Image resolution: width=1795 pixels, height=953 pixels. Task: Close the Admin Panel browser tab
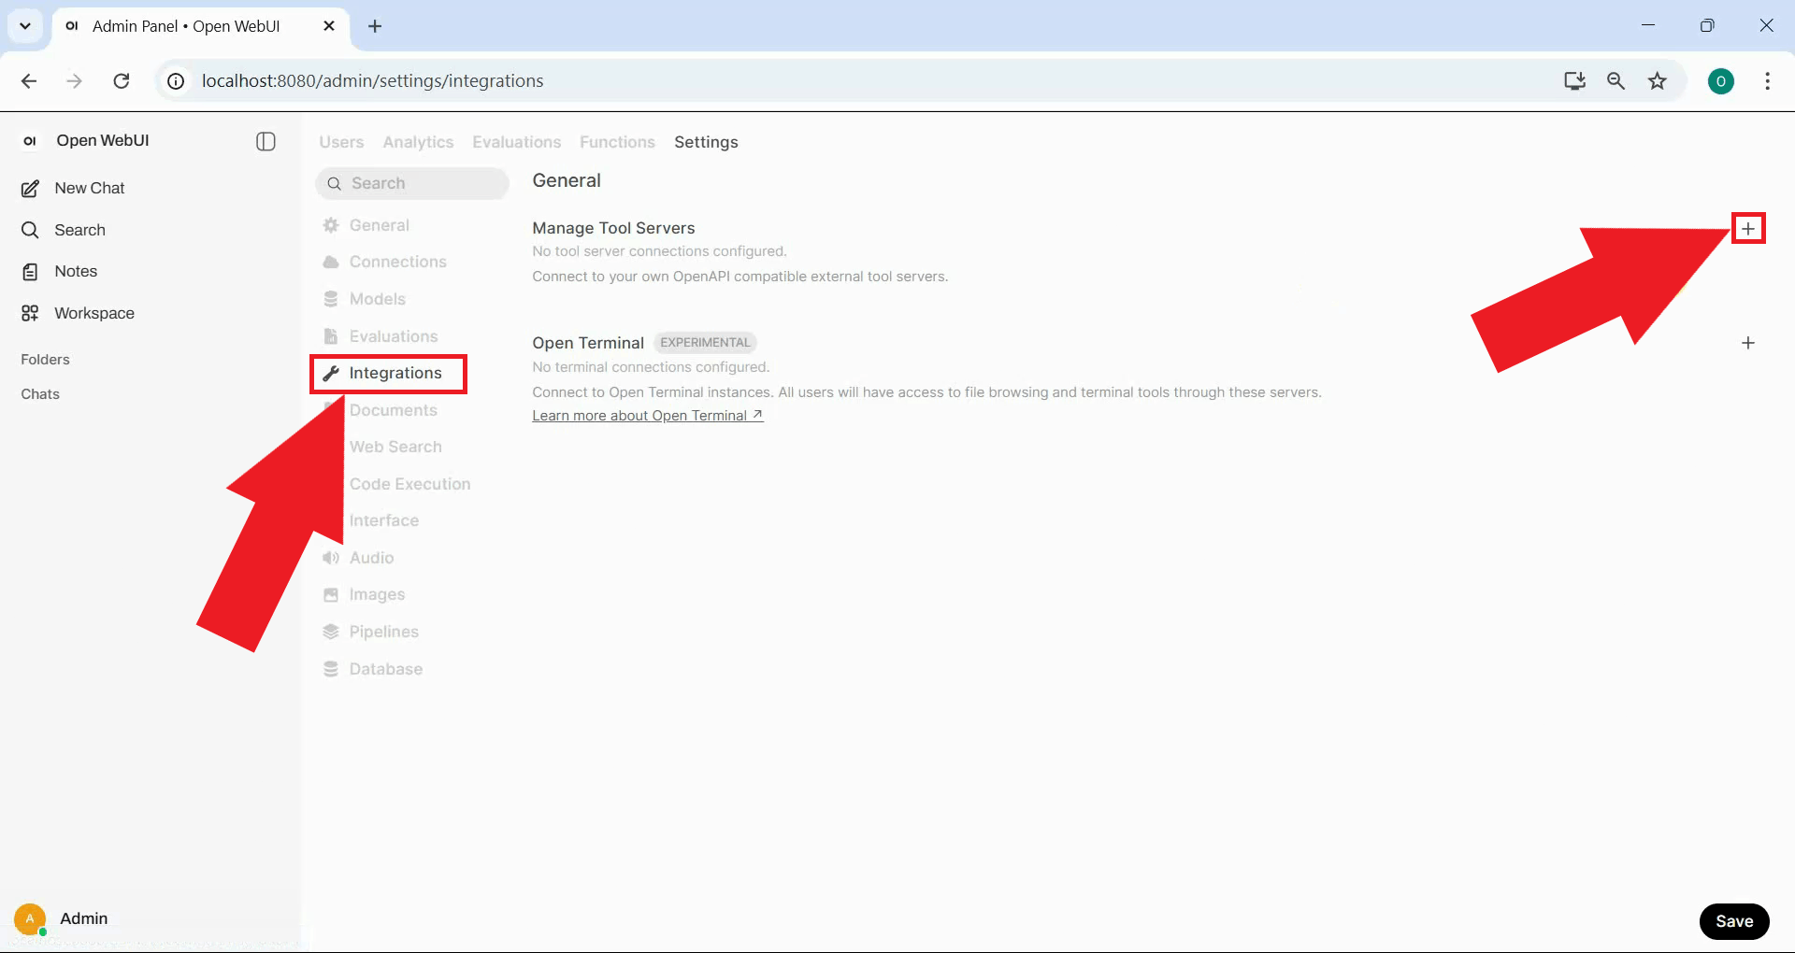[x=329, y=26]
